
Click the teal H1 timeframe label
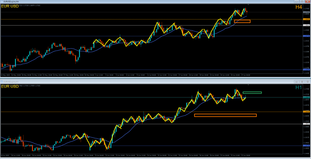click(x=299, y=87)
